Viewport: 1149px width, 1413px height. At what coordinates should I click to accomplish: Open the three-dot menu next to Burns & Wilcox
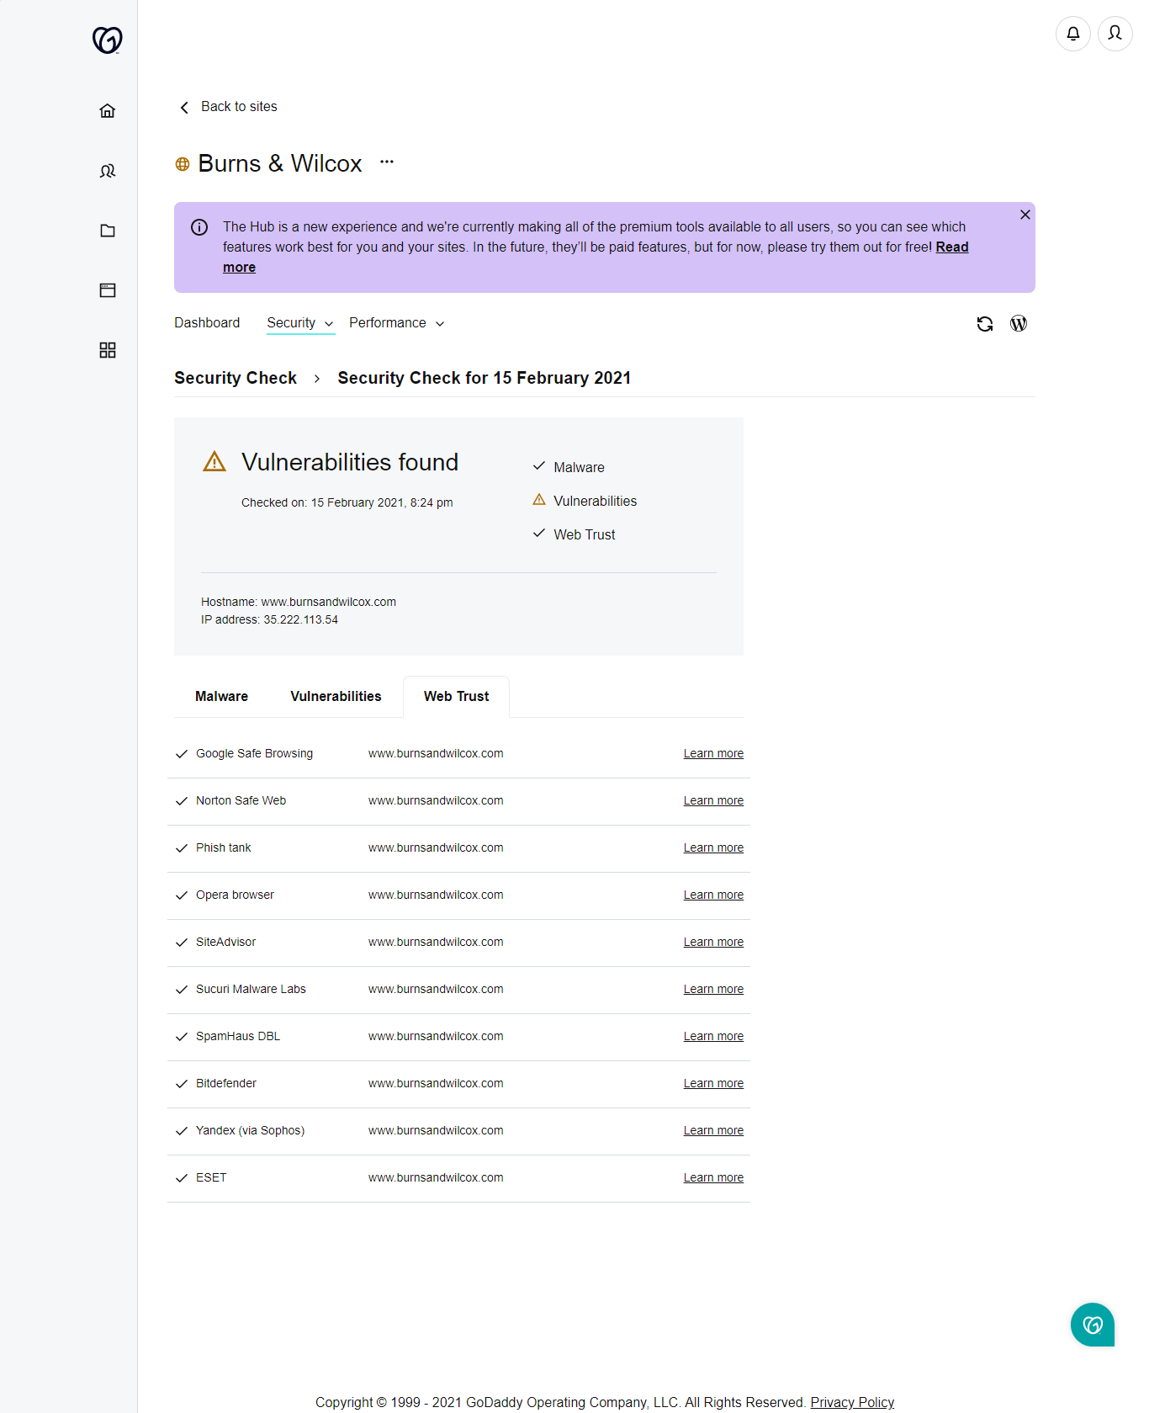[x=387, y=162]
